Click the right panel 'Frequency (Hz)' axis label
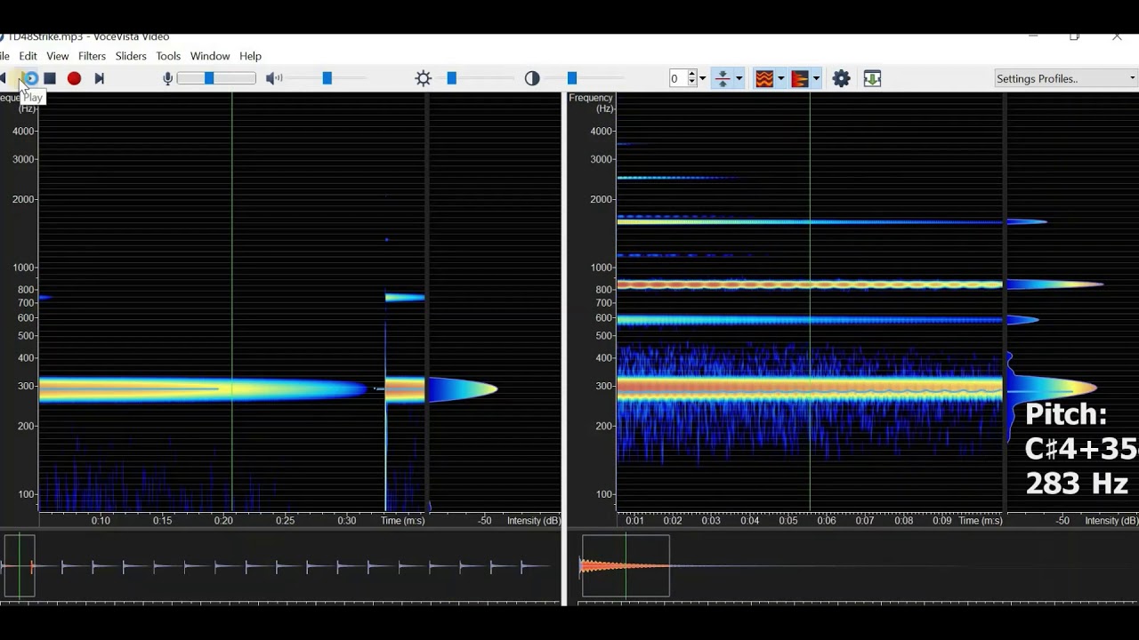Viewport: 1139px width, 640px height. [x=591, y=103]
